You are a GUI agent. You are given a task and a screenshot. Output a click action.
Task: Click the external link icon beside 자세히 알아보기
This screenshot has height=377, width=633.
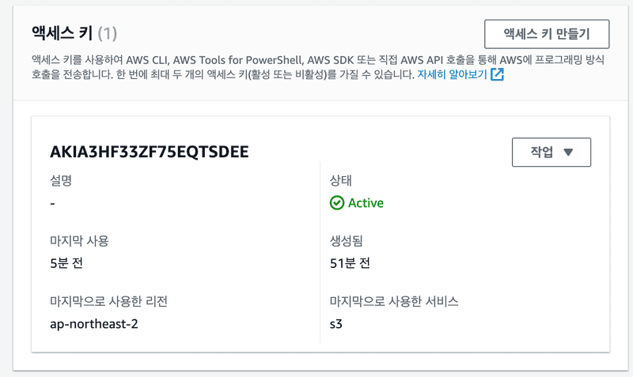[498, 75]
